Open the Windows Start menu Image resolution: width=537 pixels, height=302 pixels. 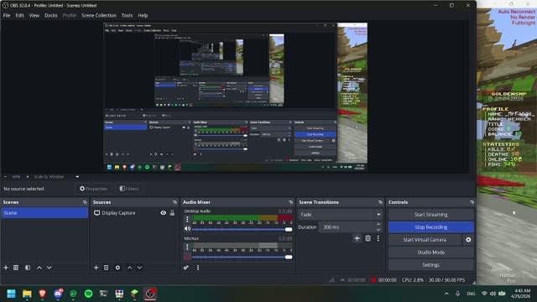coord(11,294)
